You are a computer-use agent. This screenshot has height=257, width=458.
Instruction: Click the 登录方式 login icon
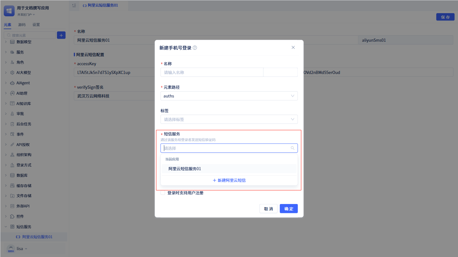coord(12,165)
